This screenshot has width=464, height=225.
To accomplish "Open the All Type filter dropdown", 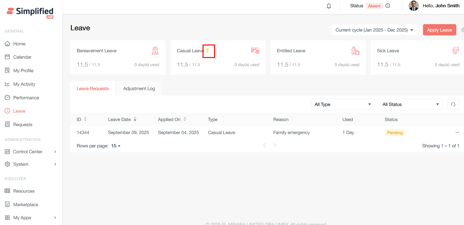I will 343,104.
